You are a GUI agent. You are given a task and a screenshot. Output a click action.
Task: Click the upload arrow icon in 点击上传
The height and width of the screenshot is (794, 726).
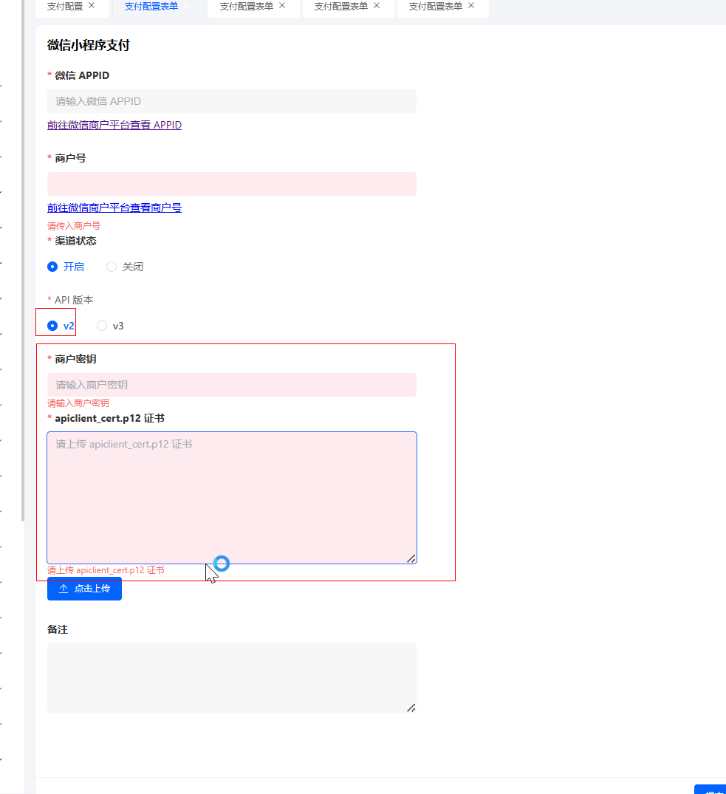pyautogui.click(x=64, y=589)
